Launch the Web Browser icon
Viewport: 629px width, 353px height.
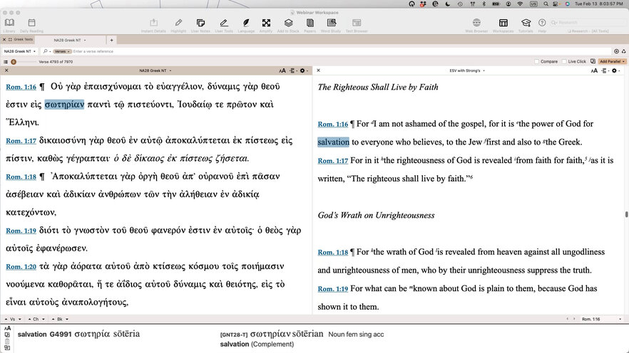(x=476, y=23)
